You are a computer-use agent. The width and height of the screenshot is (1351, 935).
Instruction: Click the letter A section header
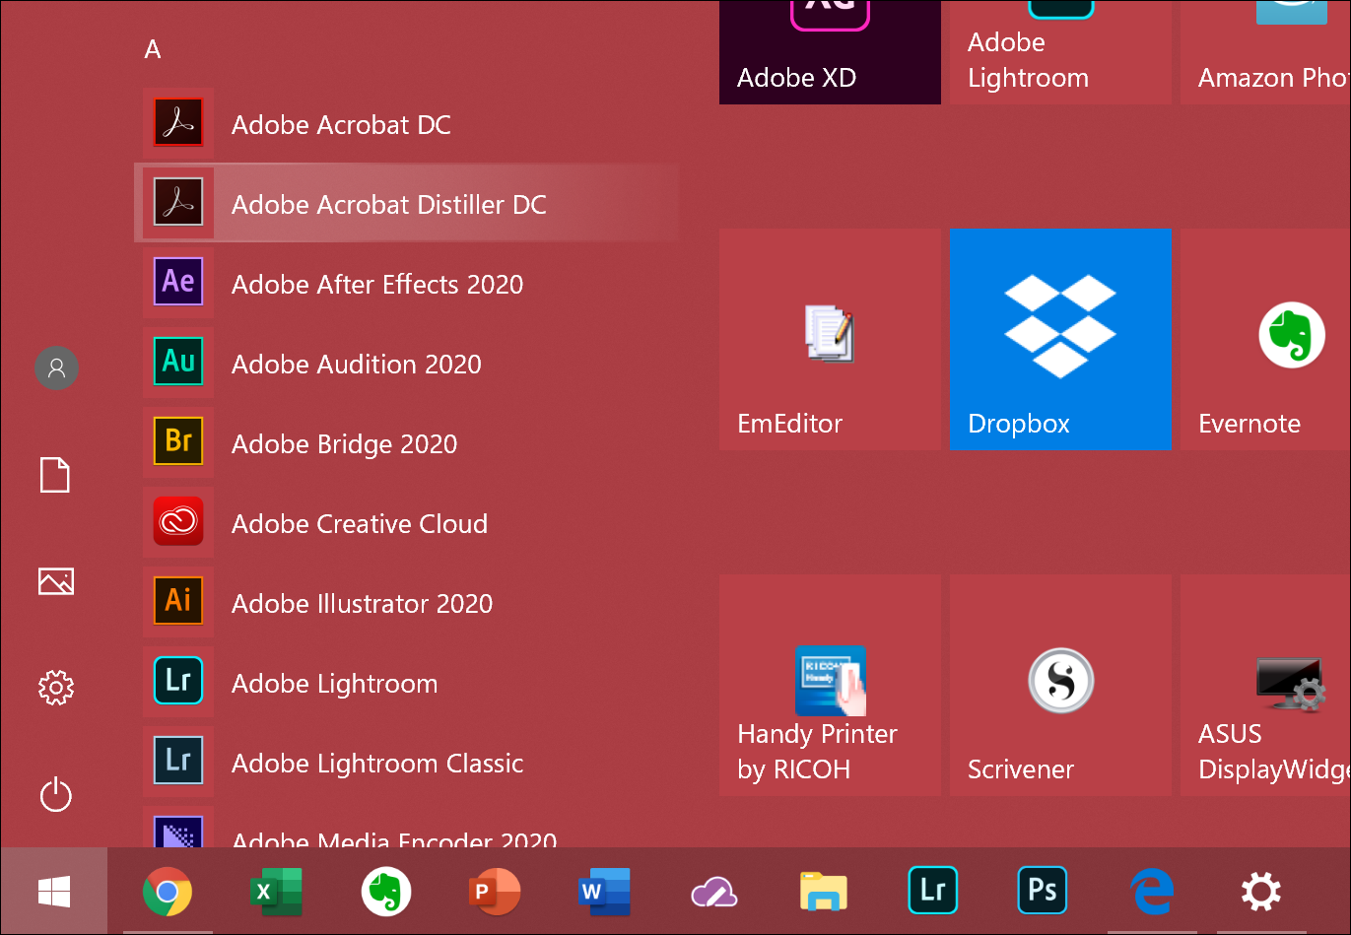point(153,49)
